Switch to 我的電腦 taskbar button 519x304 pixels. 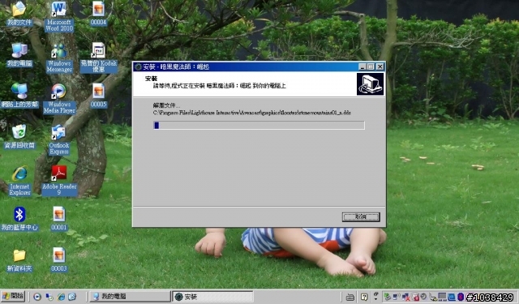(130, 297)
